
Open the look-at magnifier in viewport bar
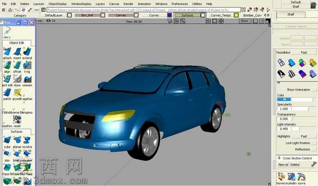182,21
